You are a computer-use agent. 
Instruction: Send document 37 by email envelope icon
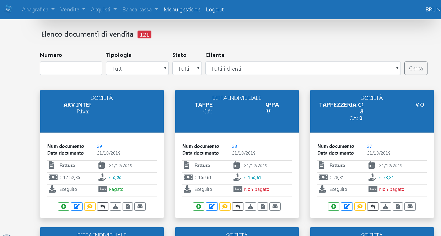pyautogui.click(x=410, y=206)
